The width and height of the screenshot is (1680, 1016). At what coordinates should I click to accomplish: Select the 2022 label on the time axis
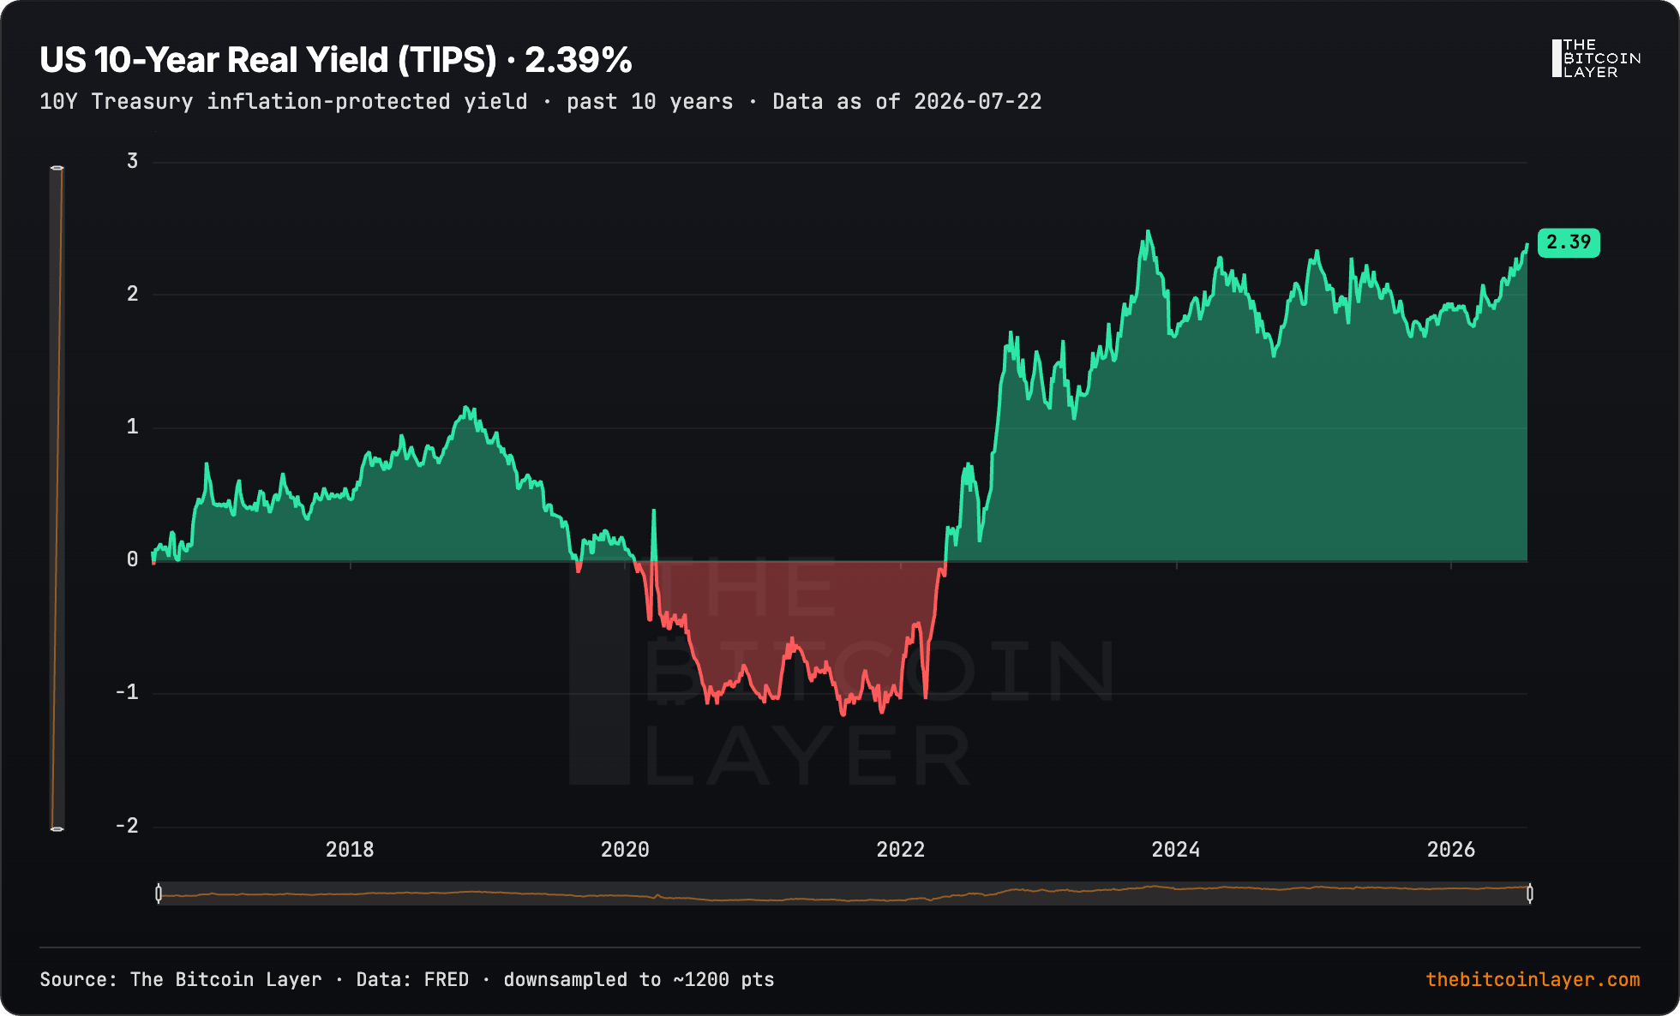coord(900,849)
